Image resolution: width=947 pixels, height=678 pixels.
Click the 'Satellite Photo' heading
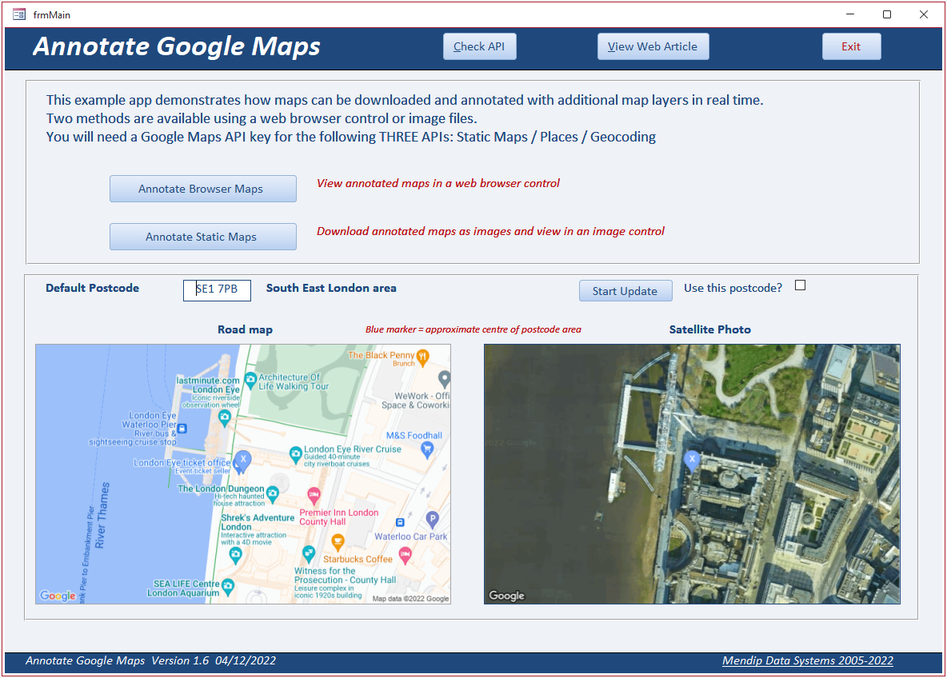pos(709,329)
